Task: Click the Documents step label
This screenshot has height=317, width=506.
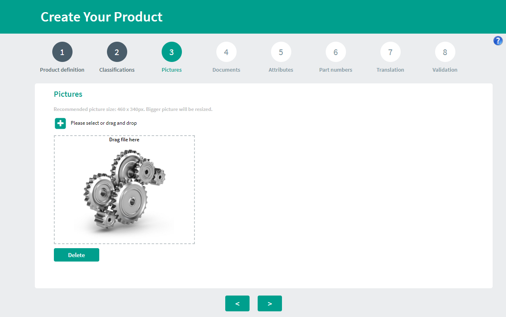Action: coord(226,70)
